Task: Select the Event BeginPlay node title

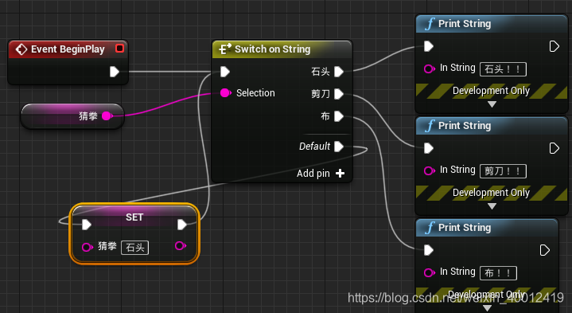Action: (x=68, y=49)
